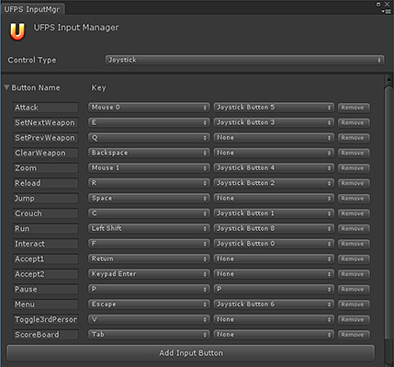Remove the ClearWeapon input button
The width and height of the screenshot is (394, 367).
[354, 153]
